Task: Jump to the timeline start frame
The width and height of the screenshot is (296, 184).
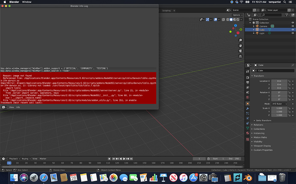Action: pos(114,159)
